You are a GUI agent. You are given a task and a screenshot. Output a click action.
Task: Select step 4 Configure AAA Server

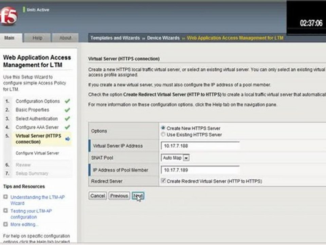(x=37, y=127)
